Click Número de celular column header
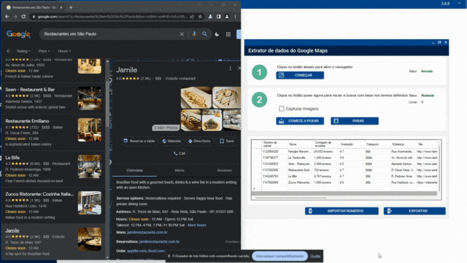 click(270, 144)
